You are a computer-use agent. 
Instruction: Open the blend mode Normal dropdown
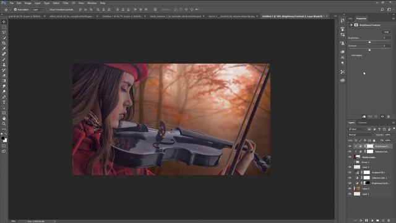361,135
